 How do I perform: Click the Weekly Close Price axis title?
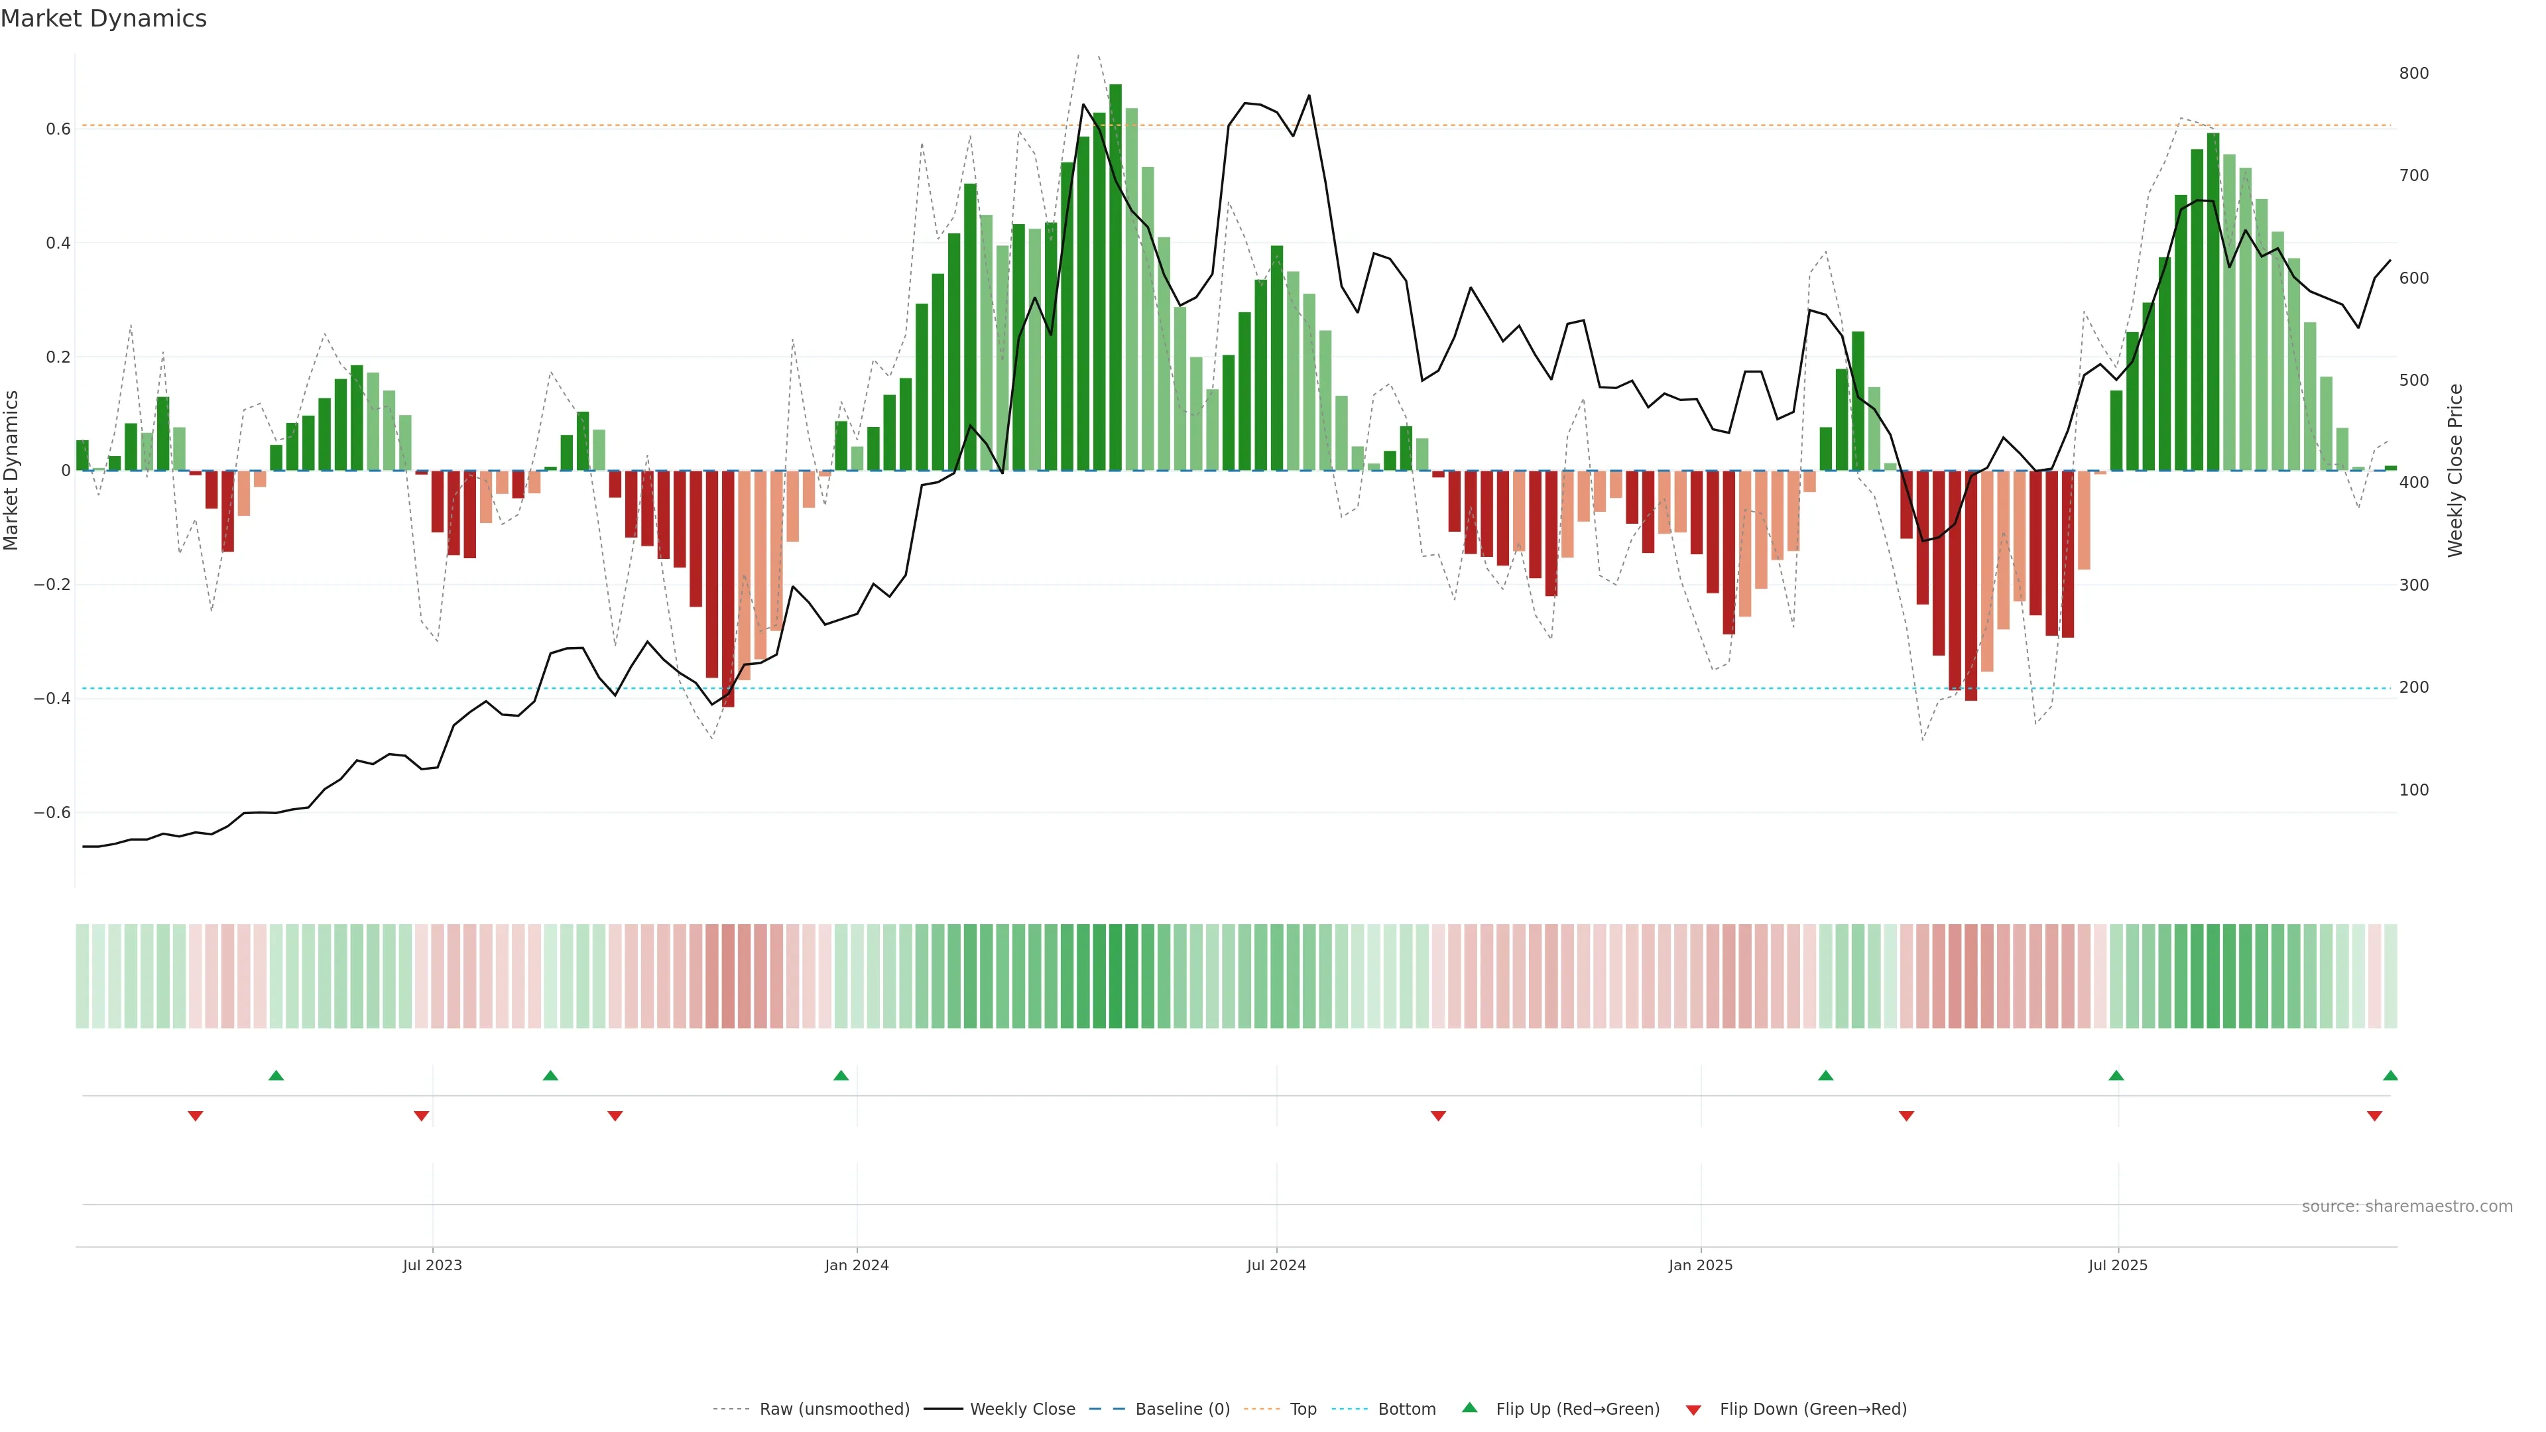coord(2455,471)
